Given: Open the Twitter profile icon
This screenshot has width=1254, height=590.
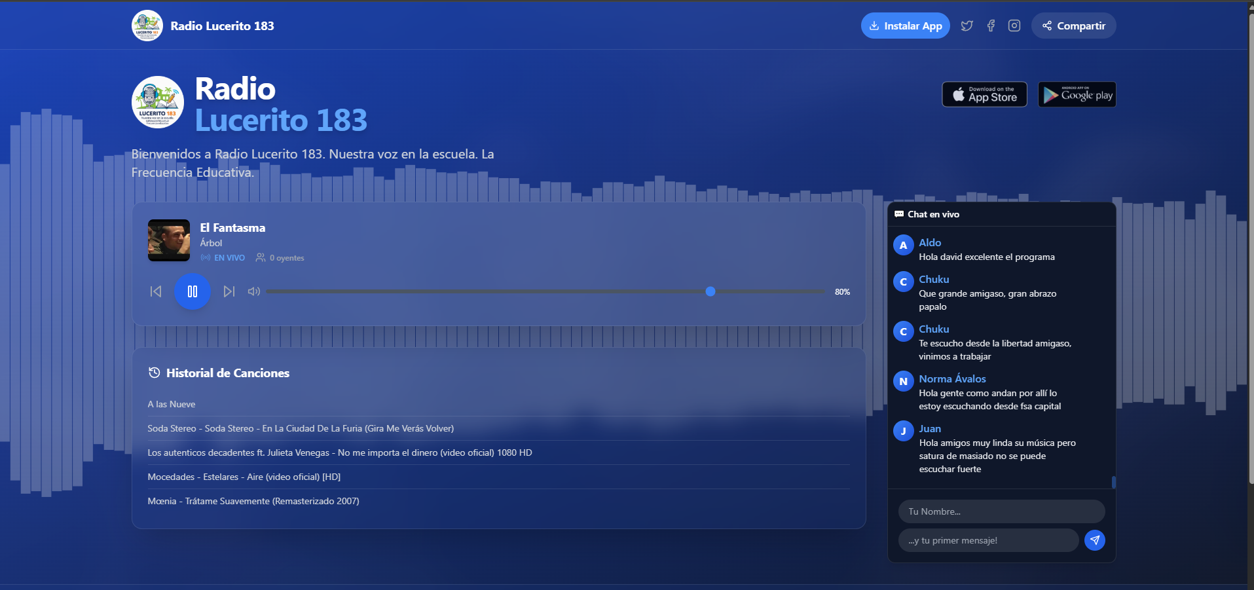Looking at the screenshot, I should click(x=967, y=26).
